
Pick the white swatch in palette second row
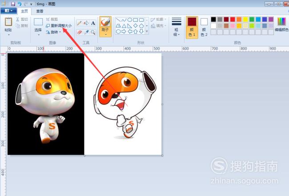213,26
